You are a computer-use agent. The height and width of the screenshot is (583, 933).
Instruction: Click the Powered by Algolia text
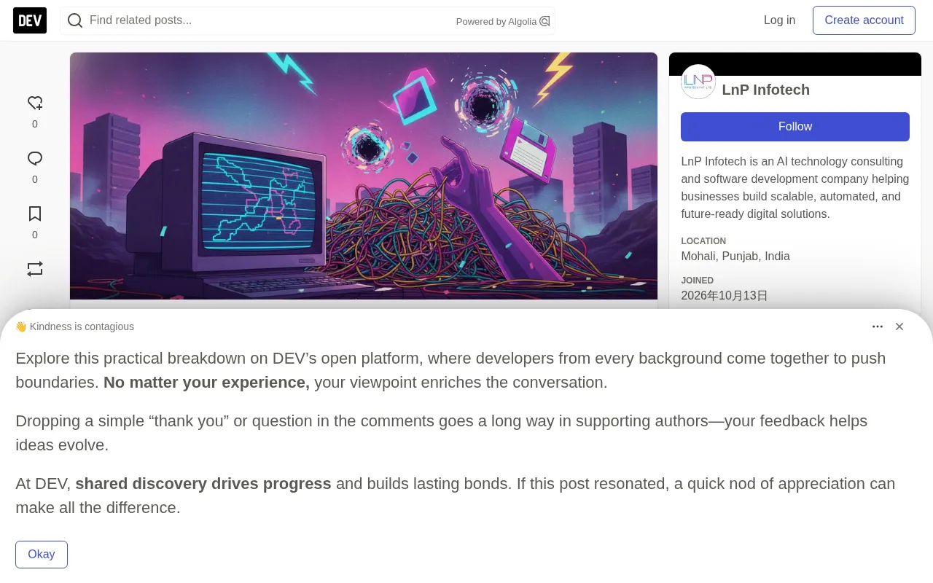496,22
